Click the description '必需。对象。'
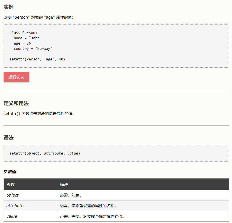Viewport: 232px width, 223px height. [x=70, y=195]
